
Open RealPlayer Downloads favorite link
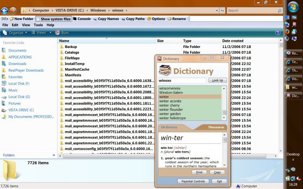point(26,71)
